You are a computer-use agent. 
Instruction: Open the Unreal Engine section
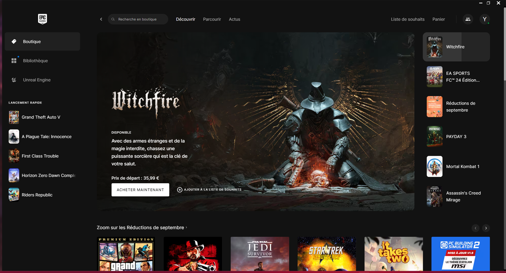42,80
